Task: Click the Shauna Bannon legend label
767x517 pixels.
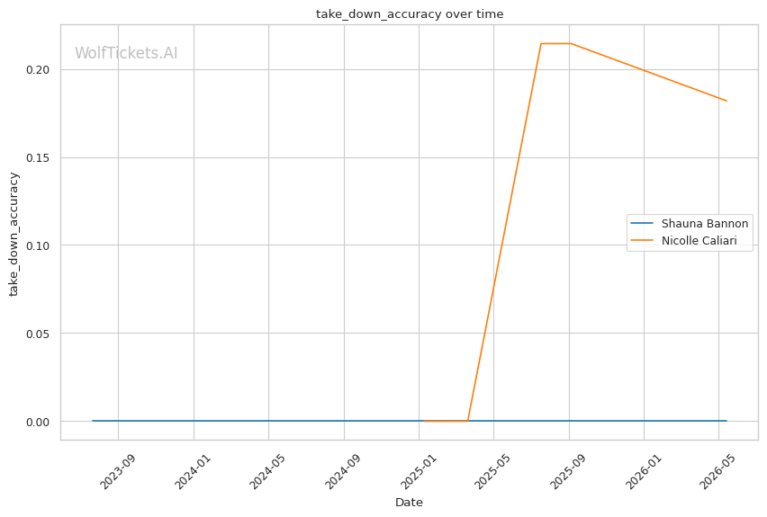Action: point(704,223)
